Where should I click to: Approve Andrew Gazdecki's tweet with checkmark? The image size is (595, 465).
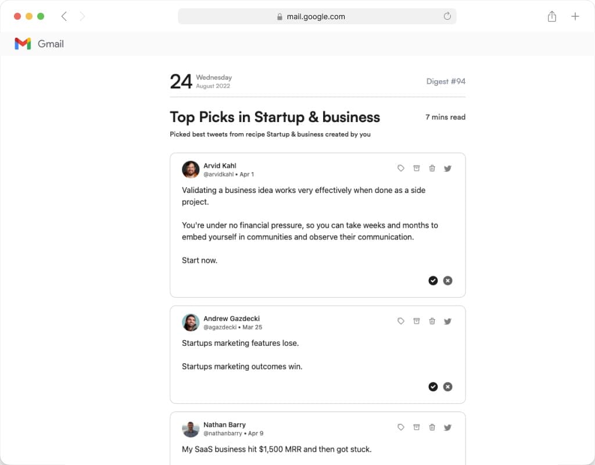pos(433,387)
